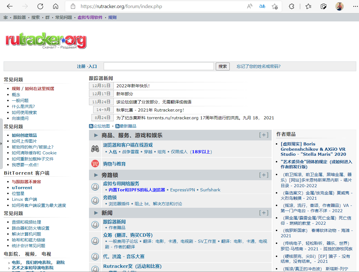Click the search text input field
The image size is (359, 272).
click(159, 66)
